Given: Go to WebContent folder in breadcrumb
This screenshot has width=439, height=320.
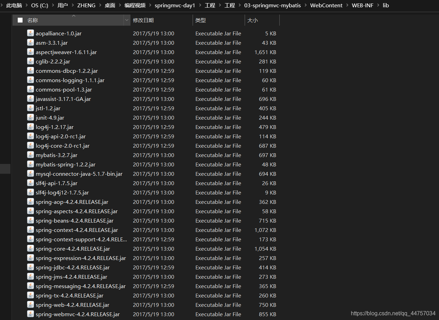Looking at the screenshot, I should coord(326,5).
